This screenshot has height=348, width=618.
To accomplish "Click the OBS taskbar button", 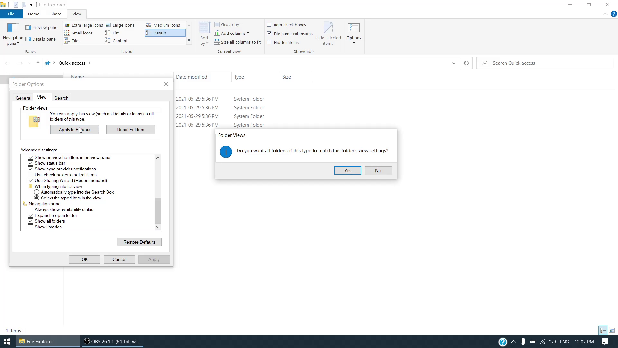I will click(x=112, y=342).
